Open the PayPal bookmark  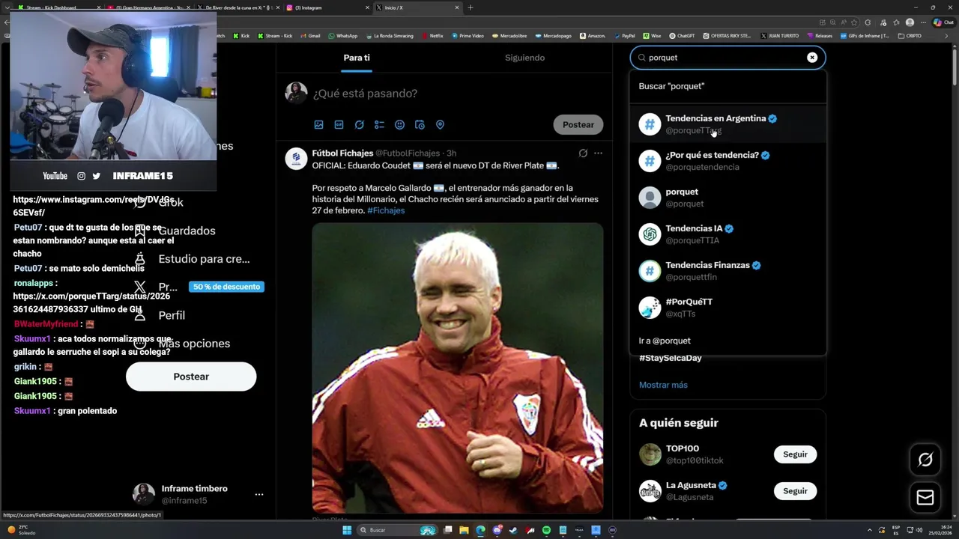[x=624, y=35]
